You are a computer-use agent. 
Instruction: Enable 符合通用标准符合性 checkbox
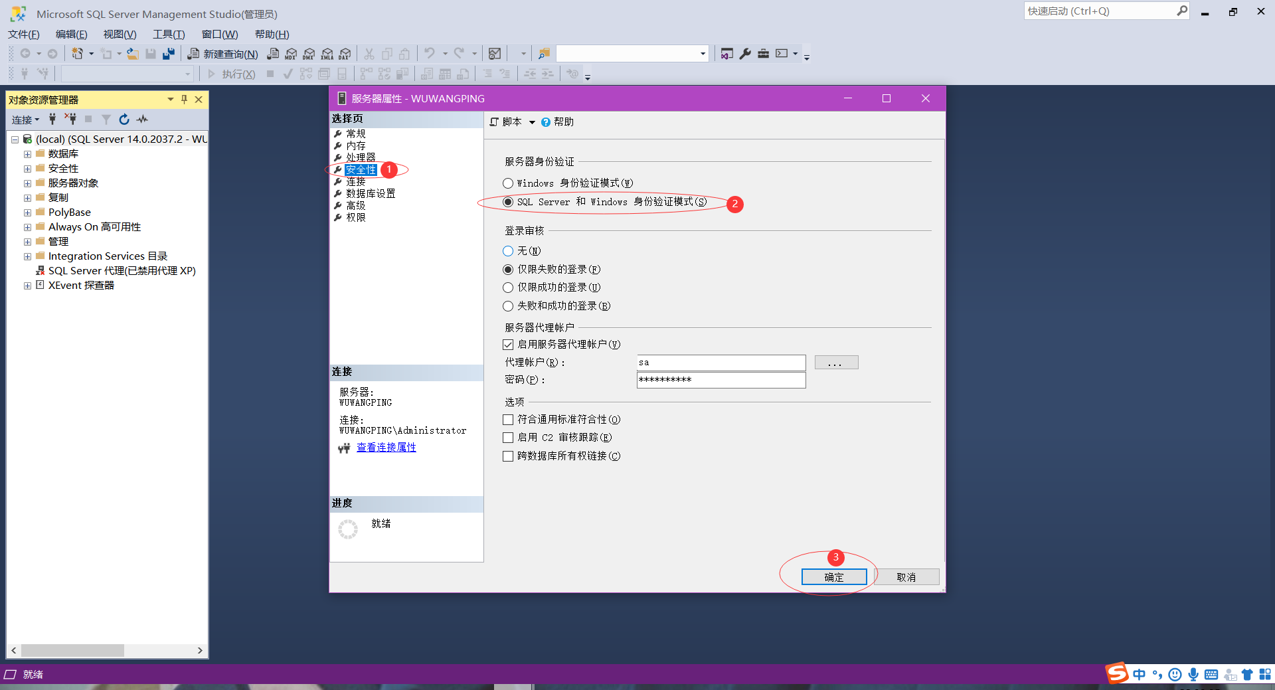[x=508, y=420]
